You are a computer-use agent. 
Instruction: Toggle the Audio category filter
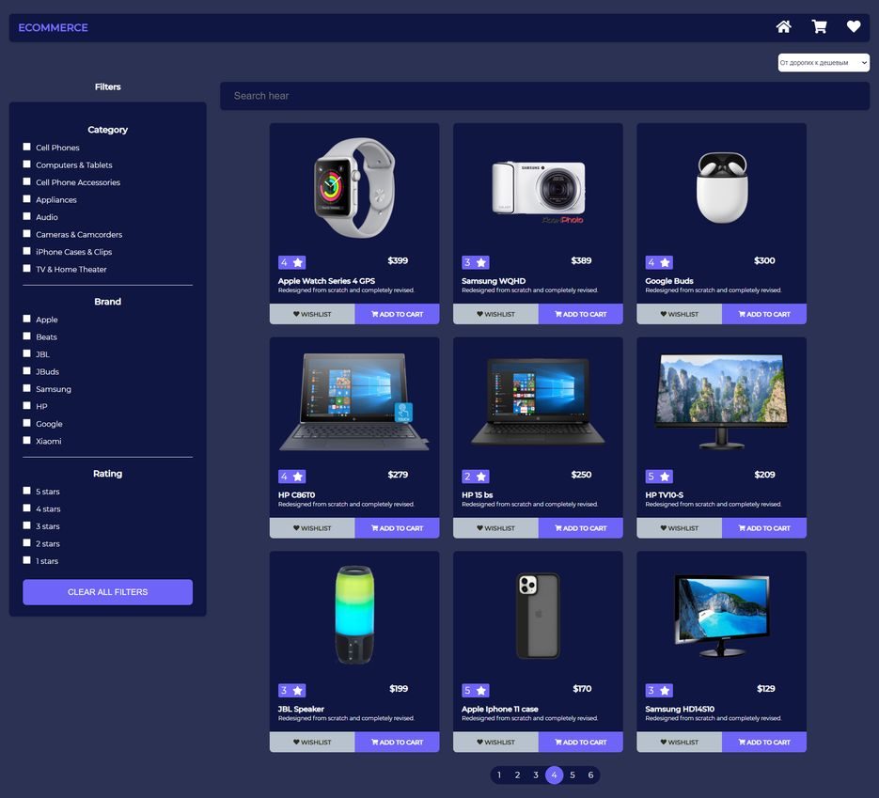(26, 216)
